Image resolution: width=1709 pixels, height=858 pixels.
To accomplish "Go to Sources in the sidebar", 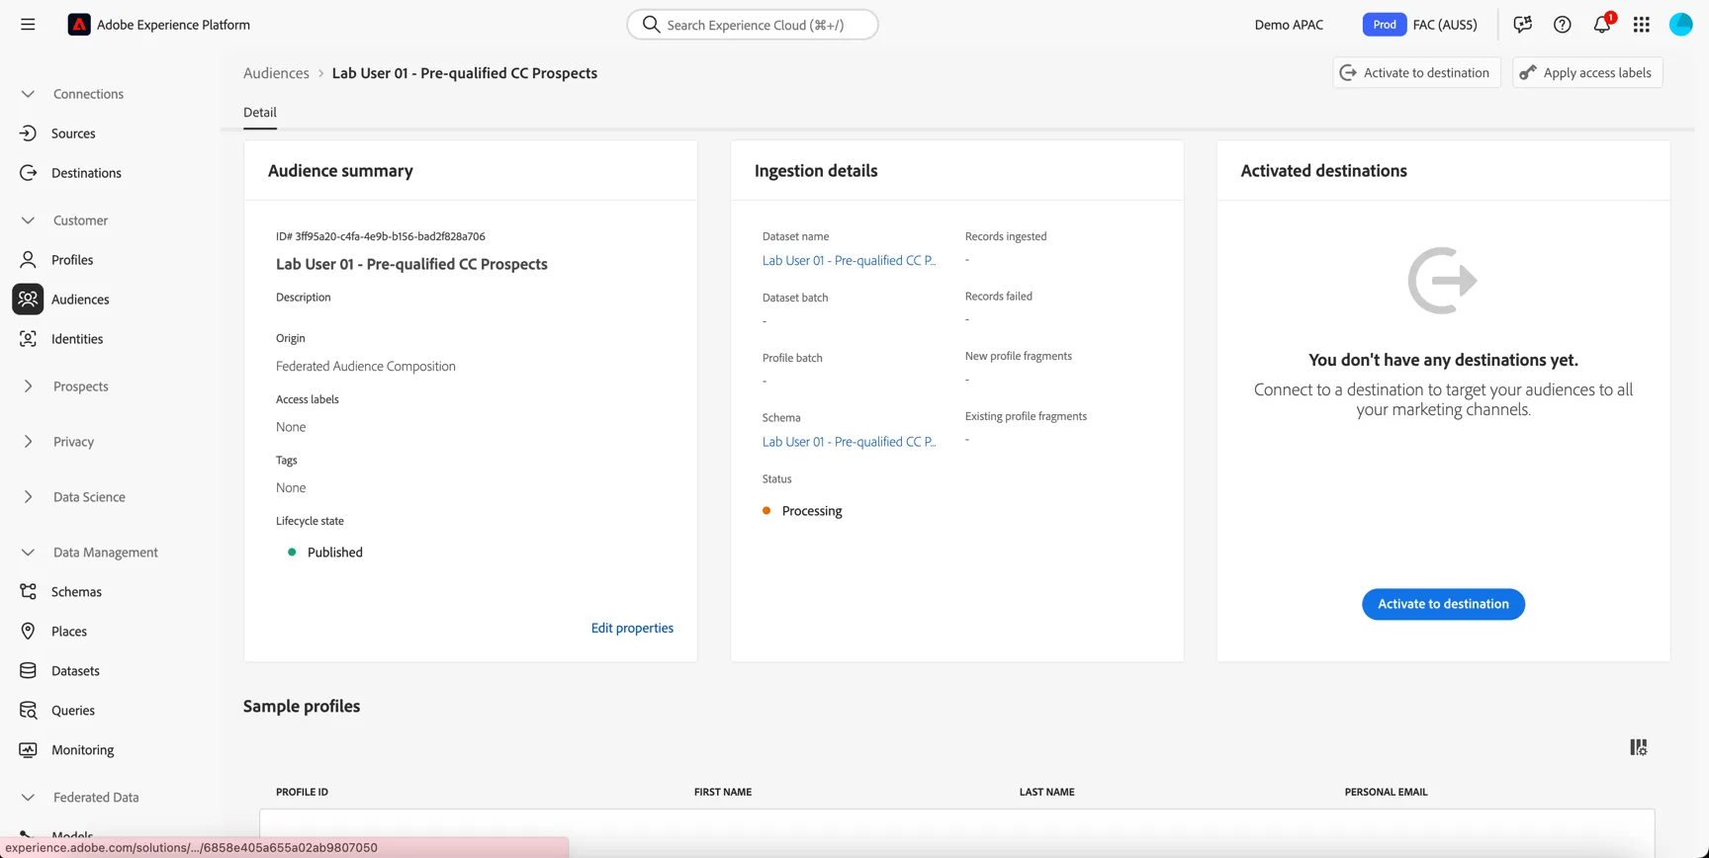I will pos(73,133).
